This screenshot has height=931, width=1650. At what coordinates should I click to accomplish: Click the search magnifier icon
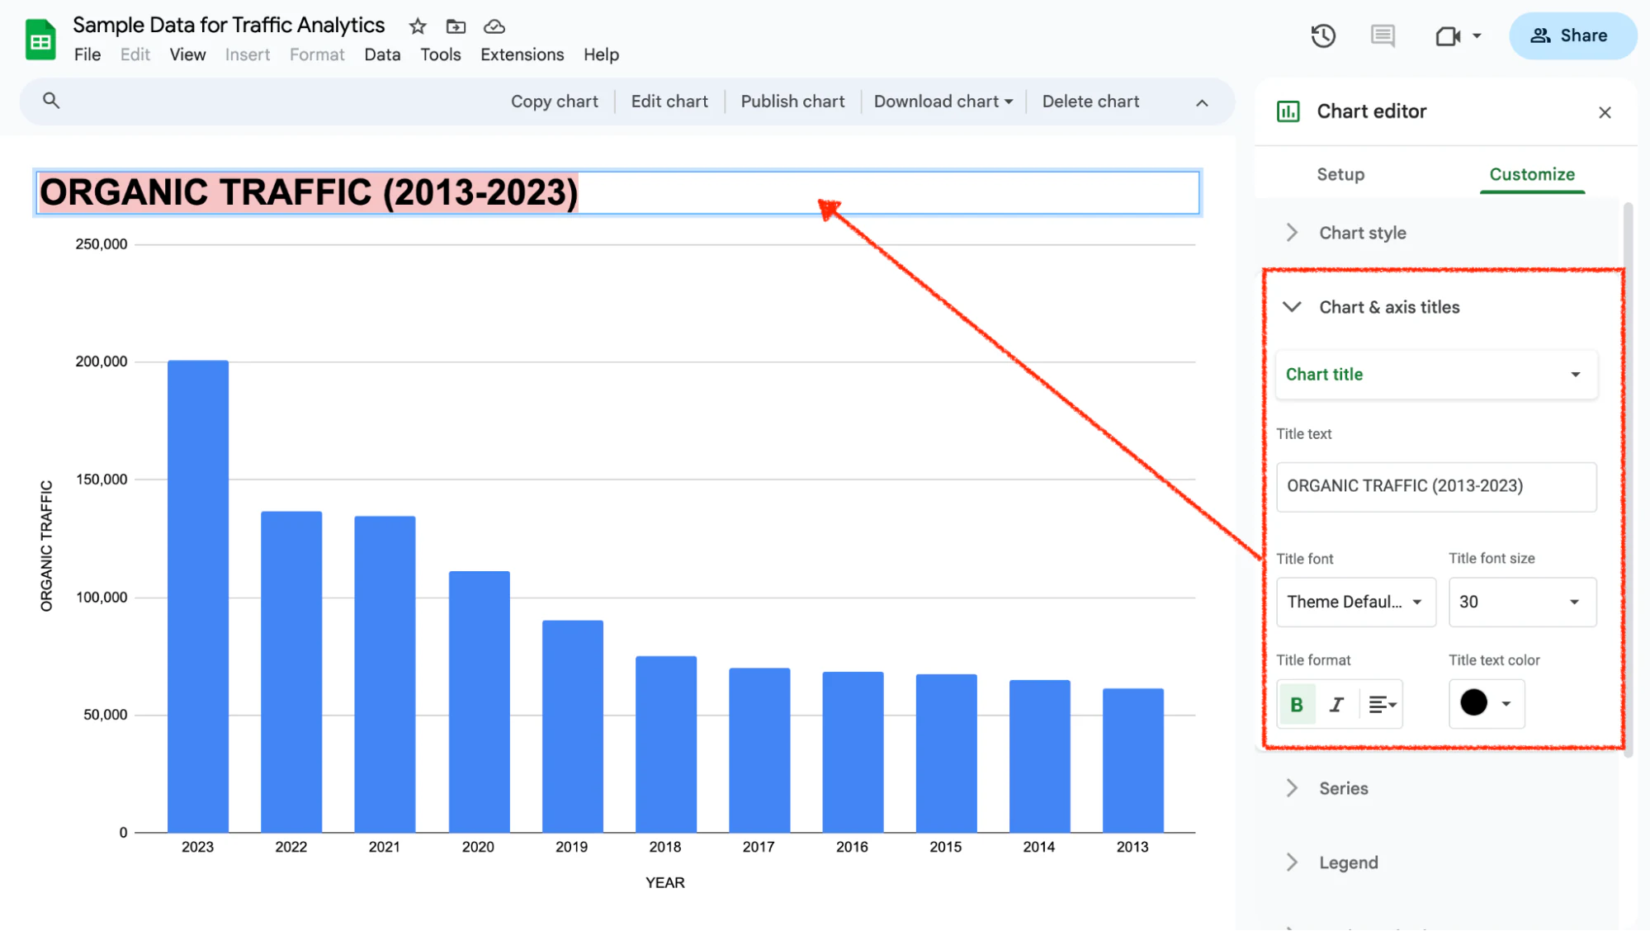coord(51,101)
